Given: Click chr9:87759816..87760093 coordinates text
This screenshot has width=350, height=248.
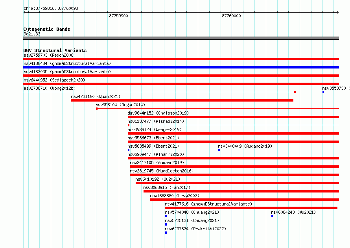Looking at the screenshot, I should 51,8.
